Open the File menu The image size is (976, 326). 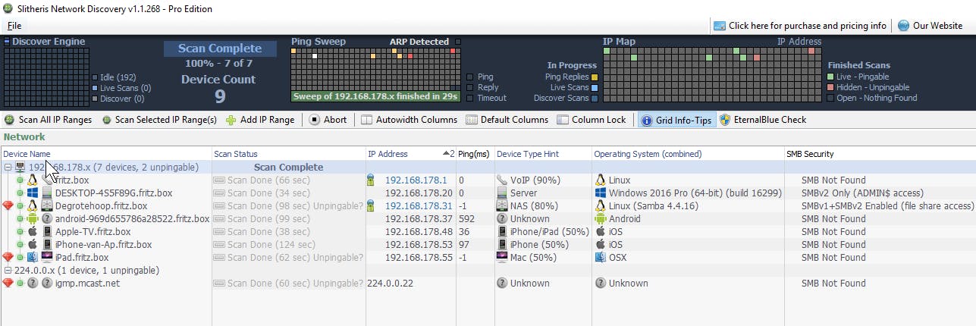[14, 26]
